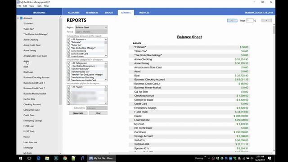288x162 pixels.
Task: Switch to the Reminders tab
Action: coord(92,13)
